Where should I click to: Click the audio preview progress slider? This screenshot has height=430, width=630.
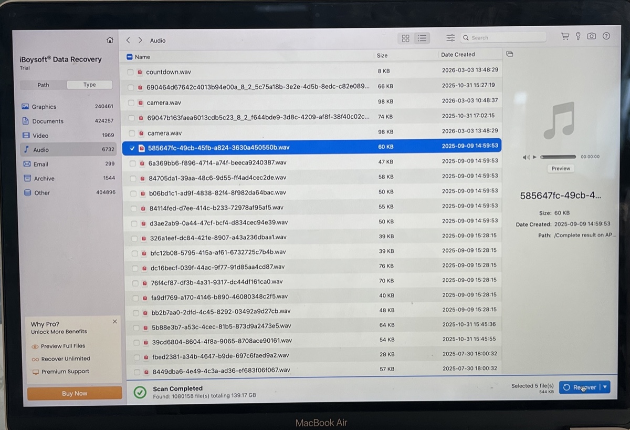558,157
